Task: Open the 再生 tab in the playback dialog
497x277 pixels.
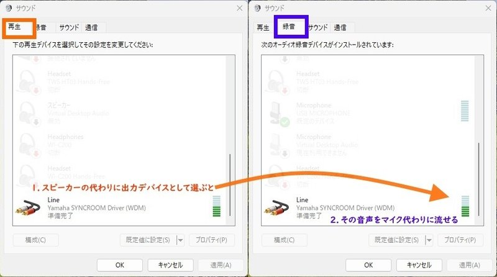Action: click(14, 27)
